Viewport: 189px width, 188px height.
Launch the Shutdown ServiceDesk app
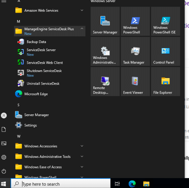coord(50,73)
